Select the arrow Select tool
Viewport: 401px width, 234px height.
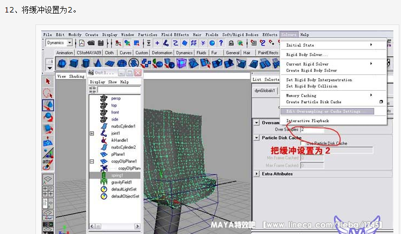point(48,81)
